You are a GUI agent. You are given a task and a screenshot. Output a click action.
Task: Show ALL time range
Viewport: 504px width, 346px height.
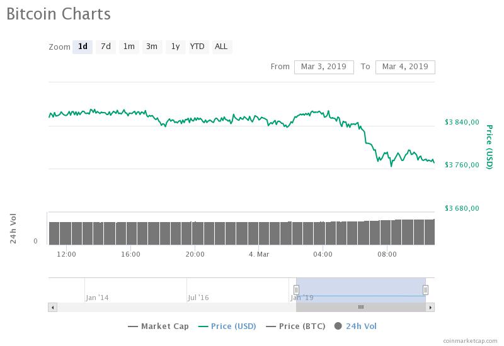coord(221,47)
